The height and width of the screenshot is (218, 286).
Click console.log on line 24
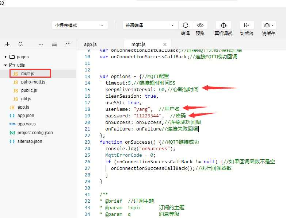click(121, 149)
